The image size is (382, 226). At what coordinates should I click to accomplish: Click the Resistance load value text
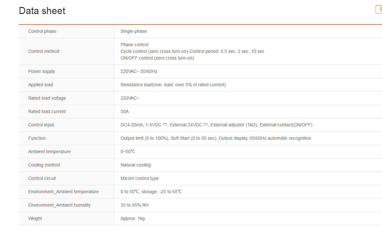tap(173, 85)
